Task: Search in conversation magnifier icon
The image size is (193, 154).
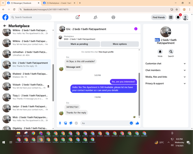Action: point(171,51)
